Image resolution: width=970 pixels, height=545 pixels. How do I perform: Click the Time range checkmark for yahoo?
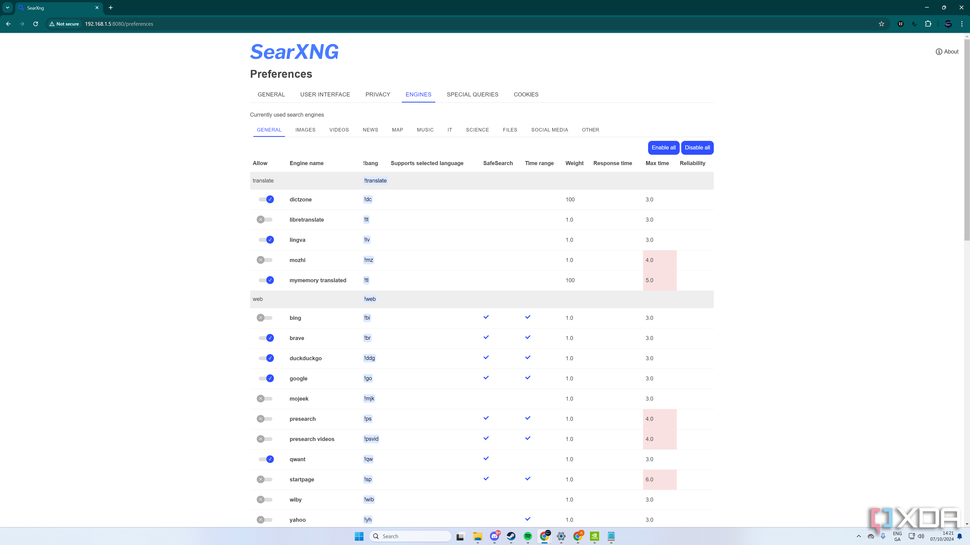click(528, 519)
